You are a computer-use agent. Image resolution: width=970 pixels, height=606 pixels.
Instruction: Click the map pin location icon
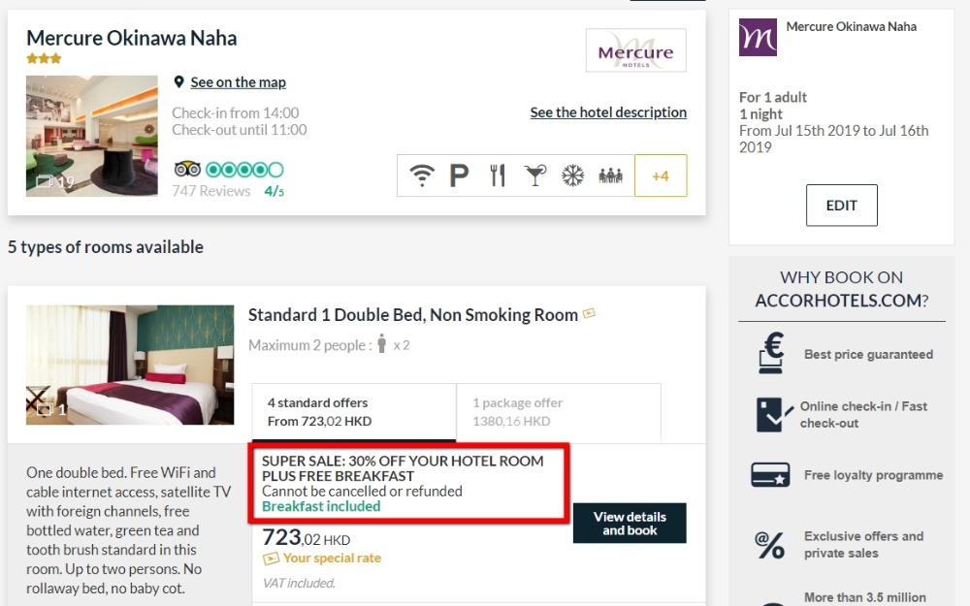point(178,82)
